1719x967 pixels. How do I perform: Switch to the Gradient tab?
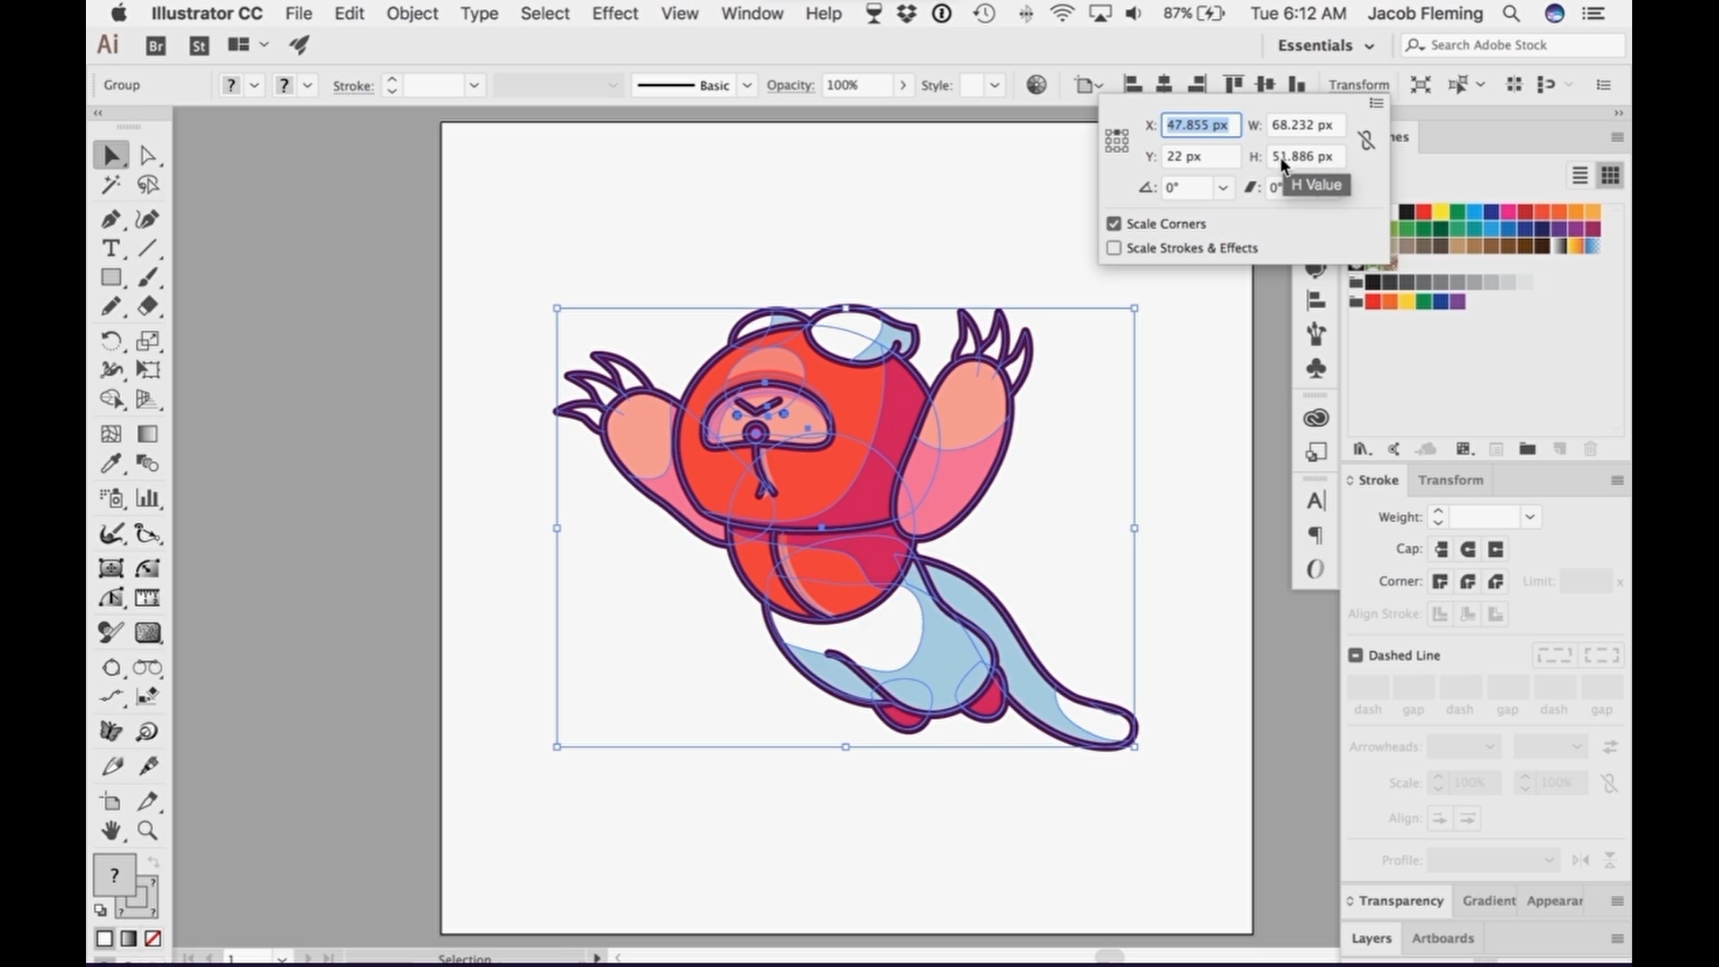tap(1489, 901)
